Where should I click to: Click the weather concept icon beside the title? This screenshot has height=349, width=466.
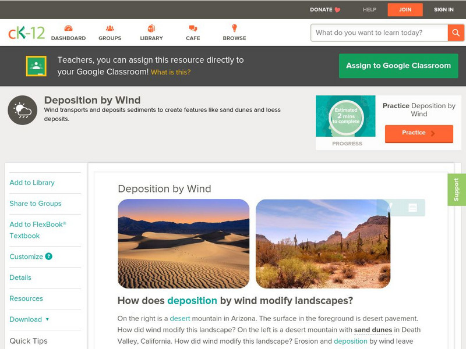pyautogui.click(x=23, y=110)
